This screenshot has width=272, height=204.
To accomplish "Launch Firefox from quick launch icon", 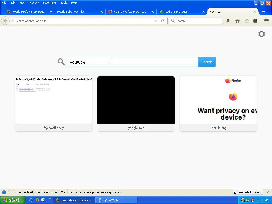I will coord(37,200).
